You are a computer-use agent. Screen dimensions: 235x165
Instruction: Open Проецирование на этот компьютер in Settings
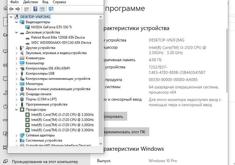[x=45, y=162]
